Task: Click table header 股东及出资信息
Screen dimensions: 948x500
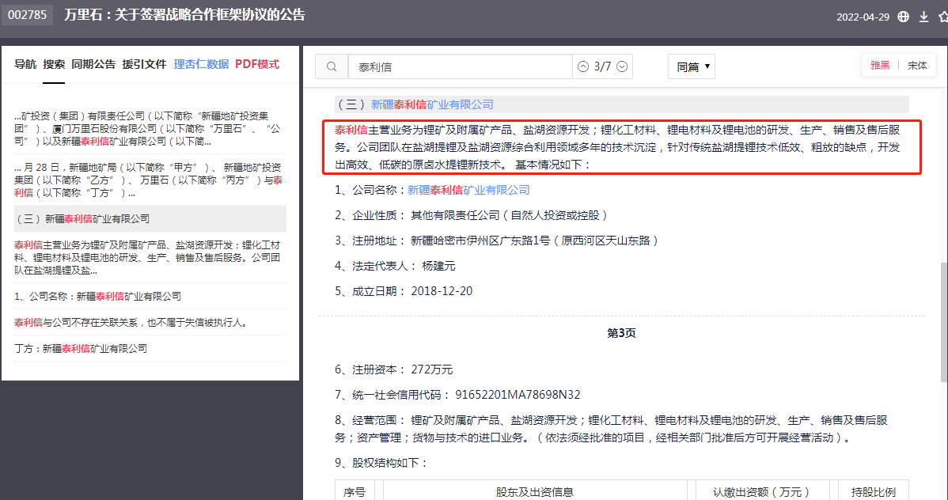Action: click(x=534, y=492)
